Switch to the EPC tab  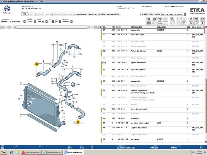click(25, 14)
